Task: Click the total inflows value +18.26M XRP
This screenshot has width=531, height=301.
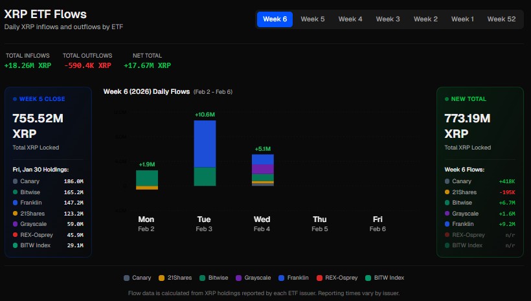Action: point(28,65)
